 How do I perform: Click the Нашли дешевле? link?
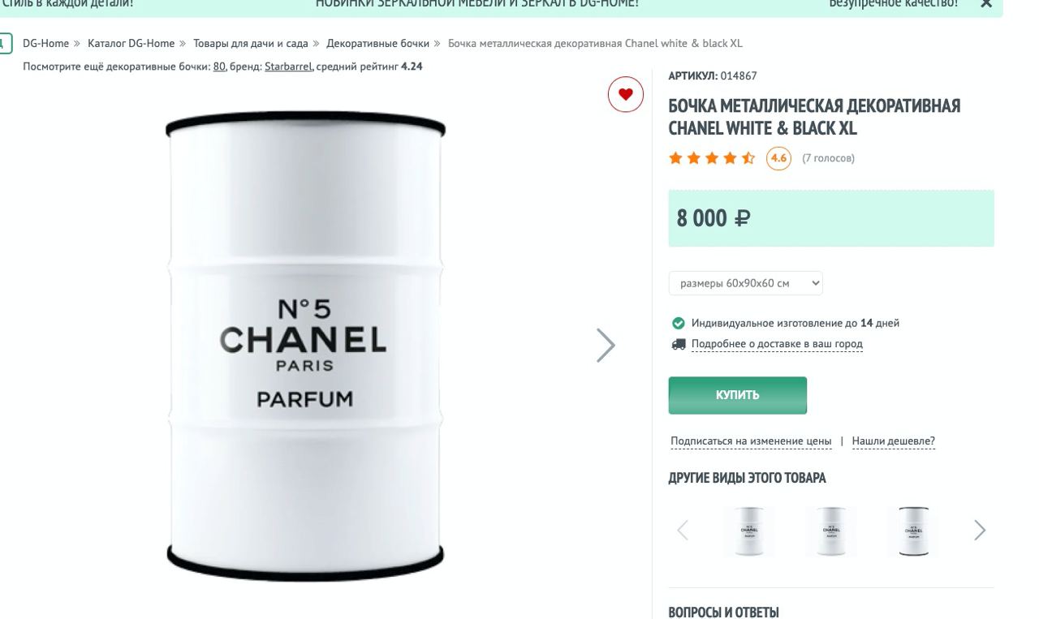pos(893,441)
